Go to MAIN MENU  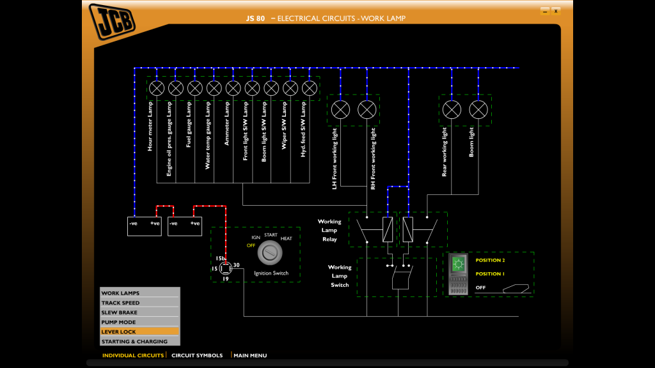pos(249,355)
